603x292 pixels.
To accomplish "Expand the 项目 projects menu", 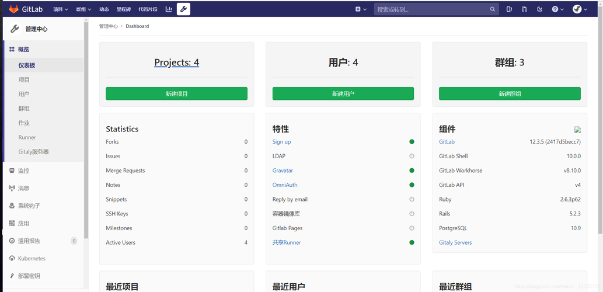I will 61,9.
